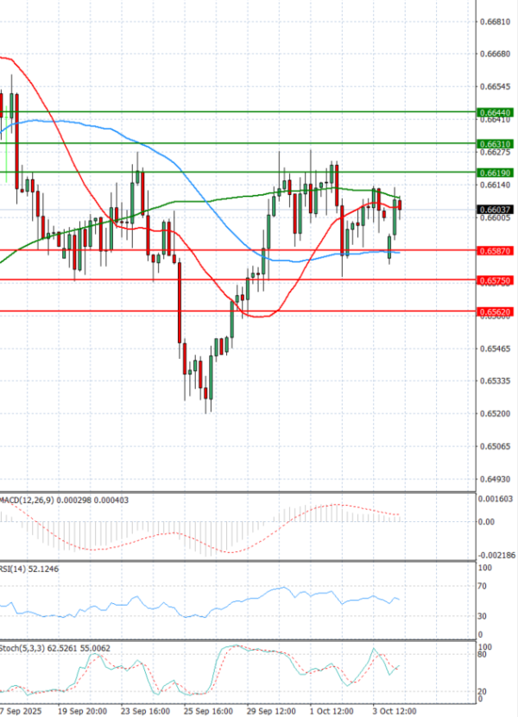Click the 0.66310 green resistance price label
This screenshot has height=717, width=518.
pos(496,143)
